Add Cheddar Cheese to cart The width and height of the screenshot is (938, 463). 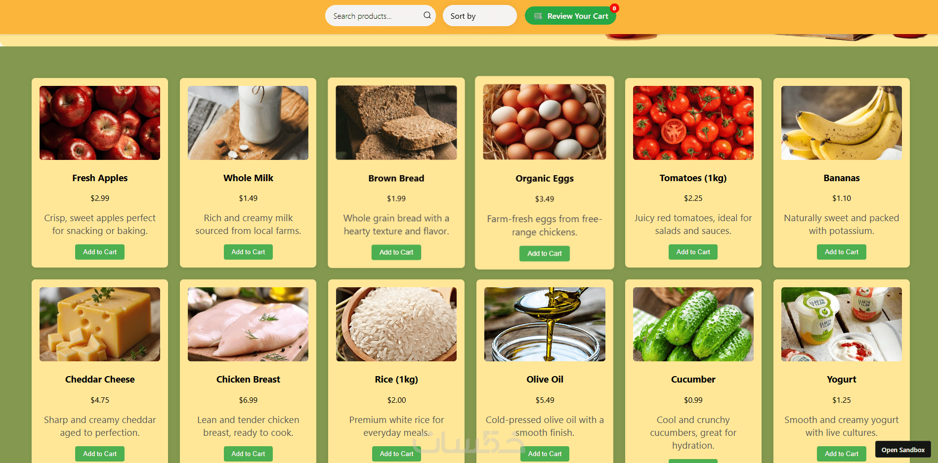point(100,454)
